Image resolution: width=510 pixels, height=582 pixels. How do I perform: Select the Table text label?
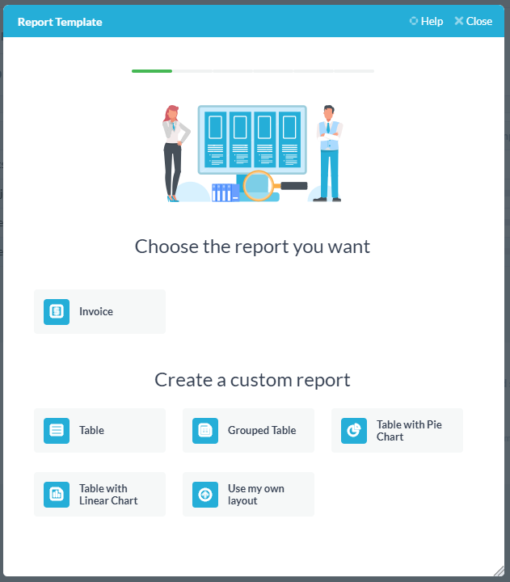coord(91,431)
